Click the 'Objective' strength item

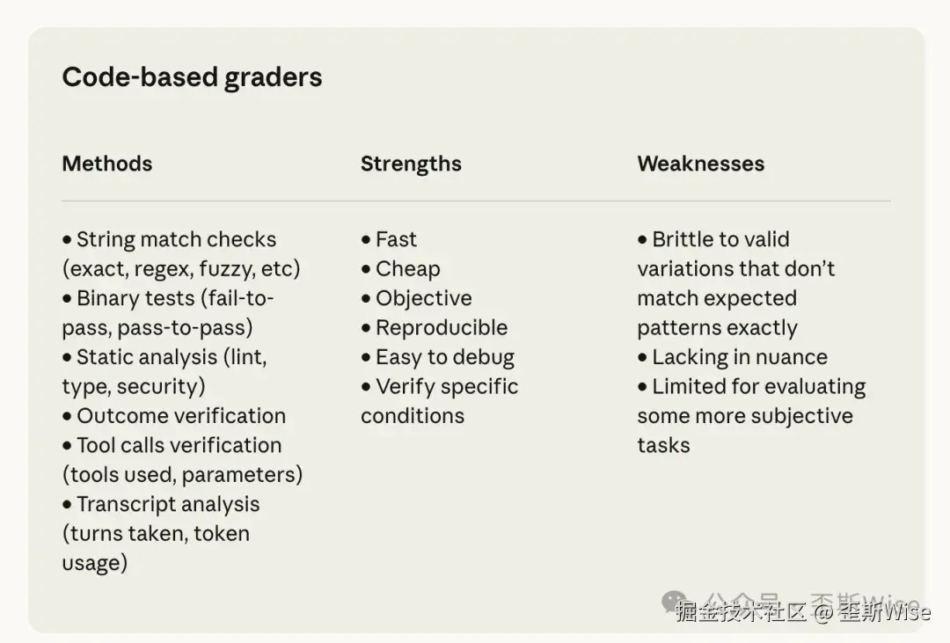pos(416,298)
